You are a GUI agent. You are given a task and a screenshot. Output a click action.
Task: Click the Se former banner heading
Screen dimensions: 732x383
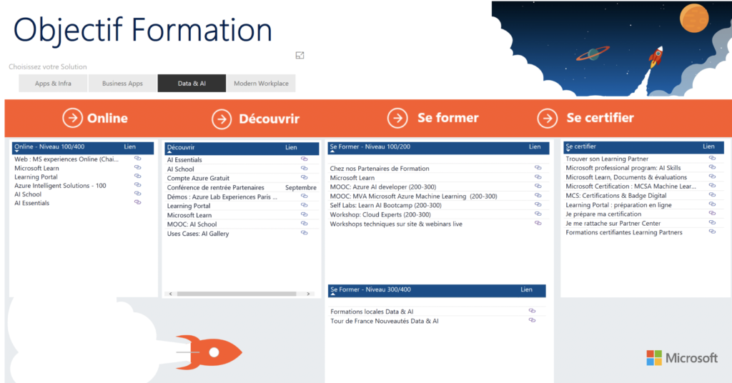pyautogui.click(x=448, y=118)
